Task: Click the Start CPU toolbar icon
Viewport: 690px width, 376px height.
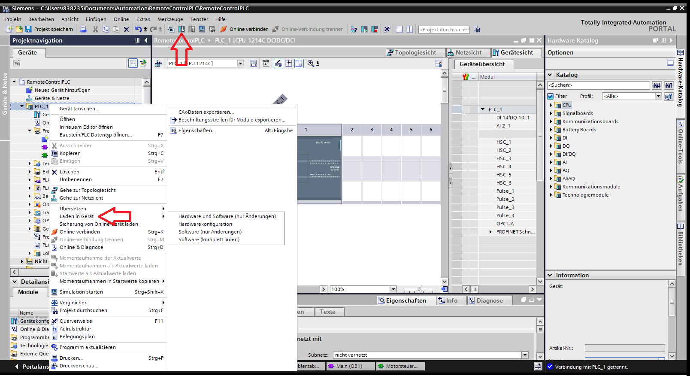Action: [x=364, y=29]
